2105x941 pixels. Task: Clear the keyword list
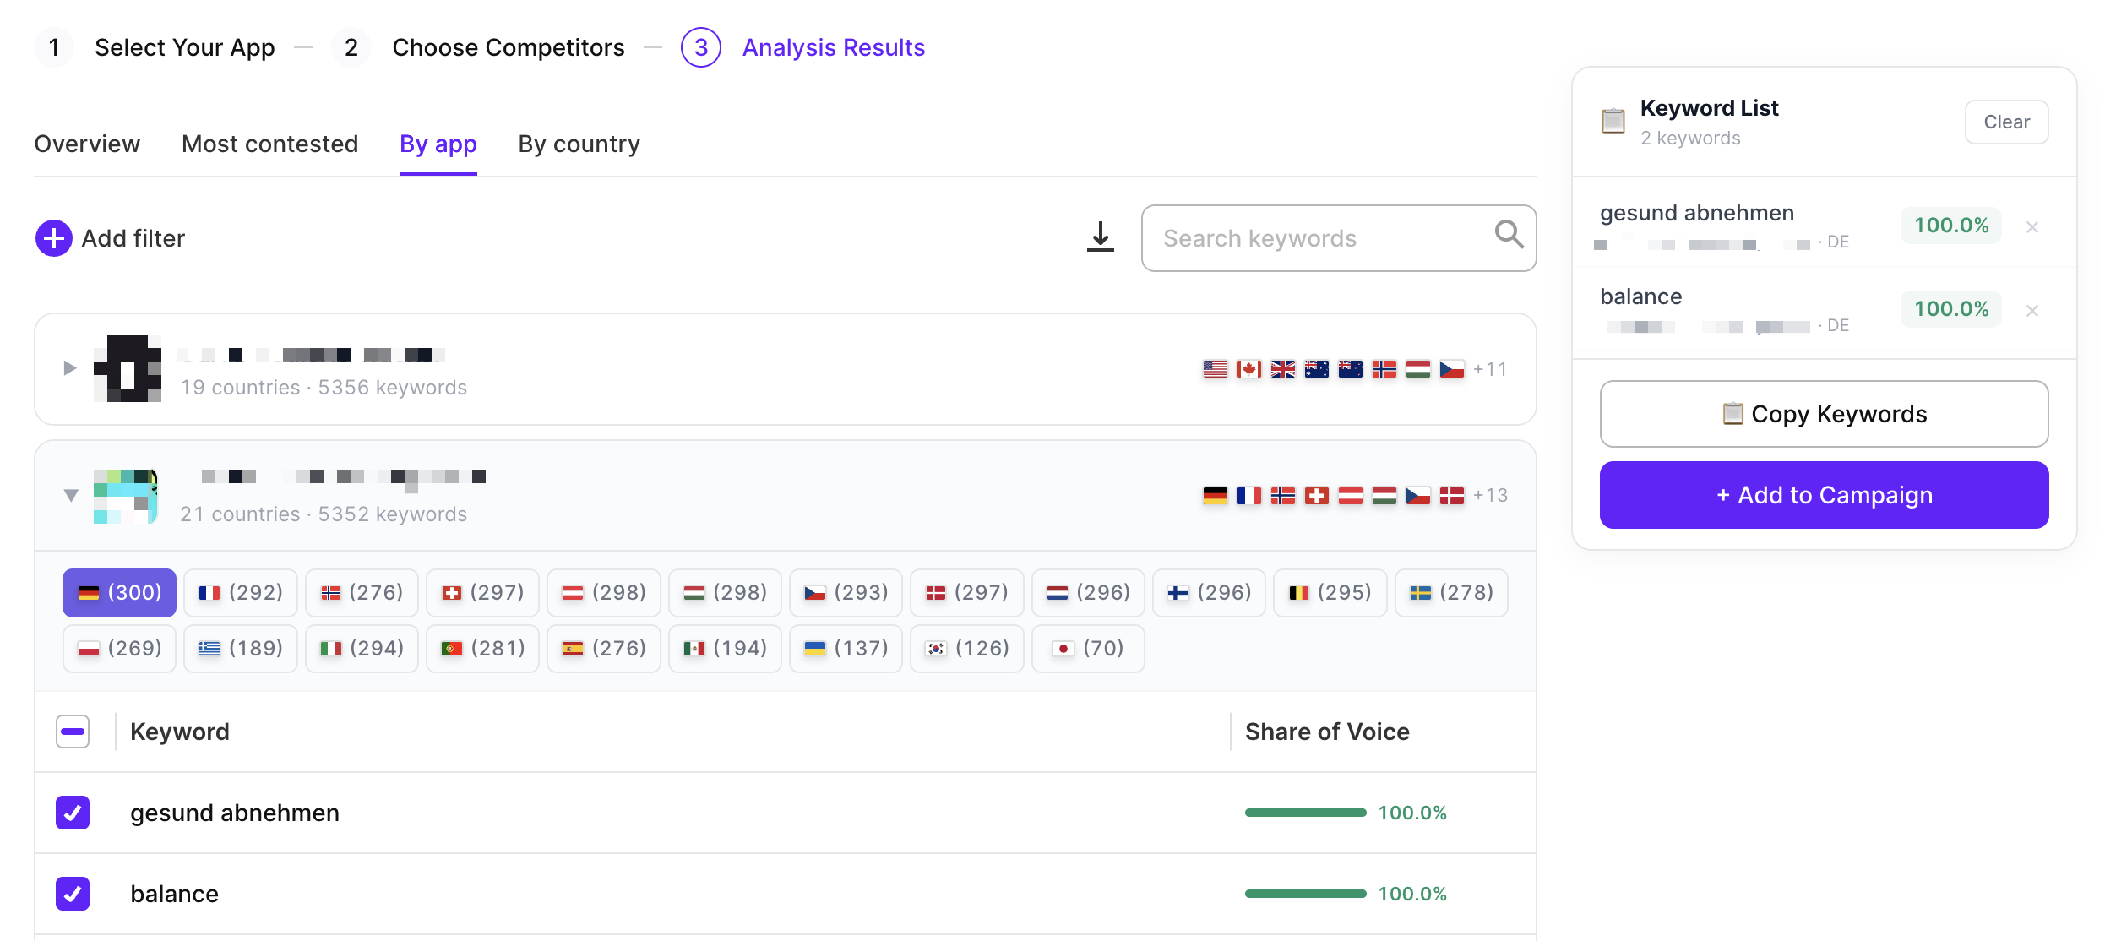(2005, 121)
